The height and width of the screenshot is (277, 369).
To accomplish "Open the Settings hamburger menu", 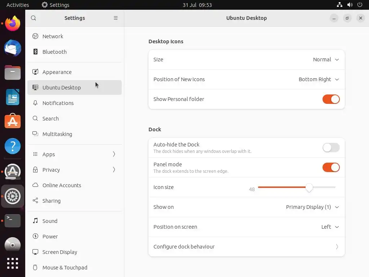I will coord(116,18).
